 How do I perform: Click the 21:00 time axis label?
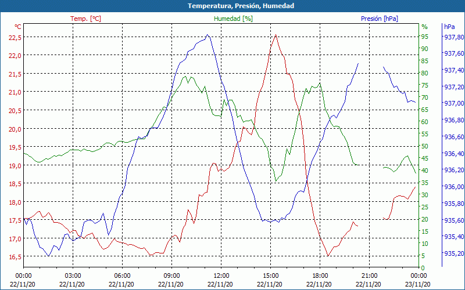[x=369, y=275]
